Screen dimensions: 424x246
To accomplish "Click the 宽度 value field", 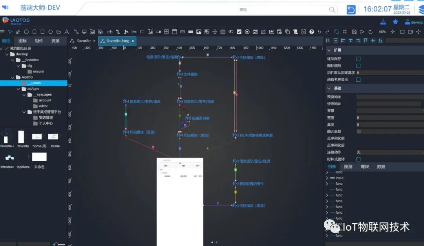I will pyautogui.click(x=390, y=118).
